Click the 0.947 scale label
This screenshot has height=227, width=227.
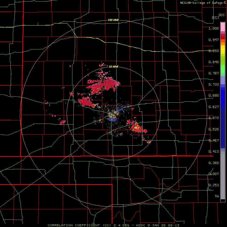click(x=214, y=40)
